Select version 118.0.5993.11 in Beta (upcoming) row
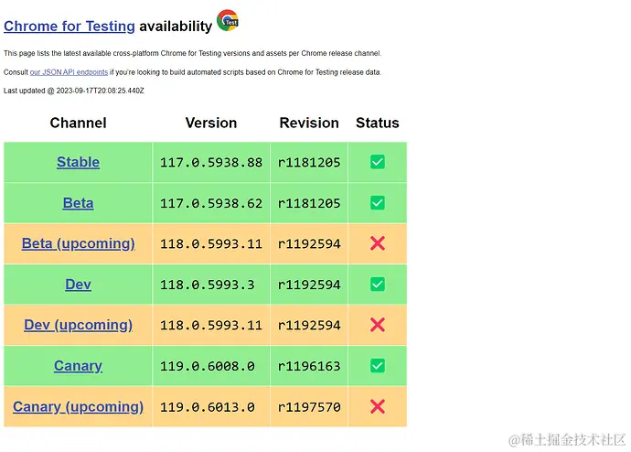This screenshot has width=631, height=452. (x=211, y=244)
